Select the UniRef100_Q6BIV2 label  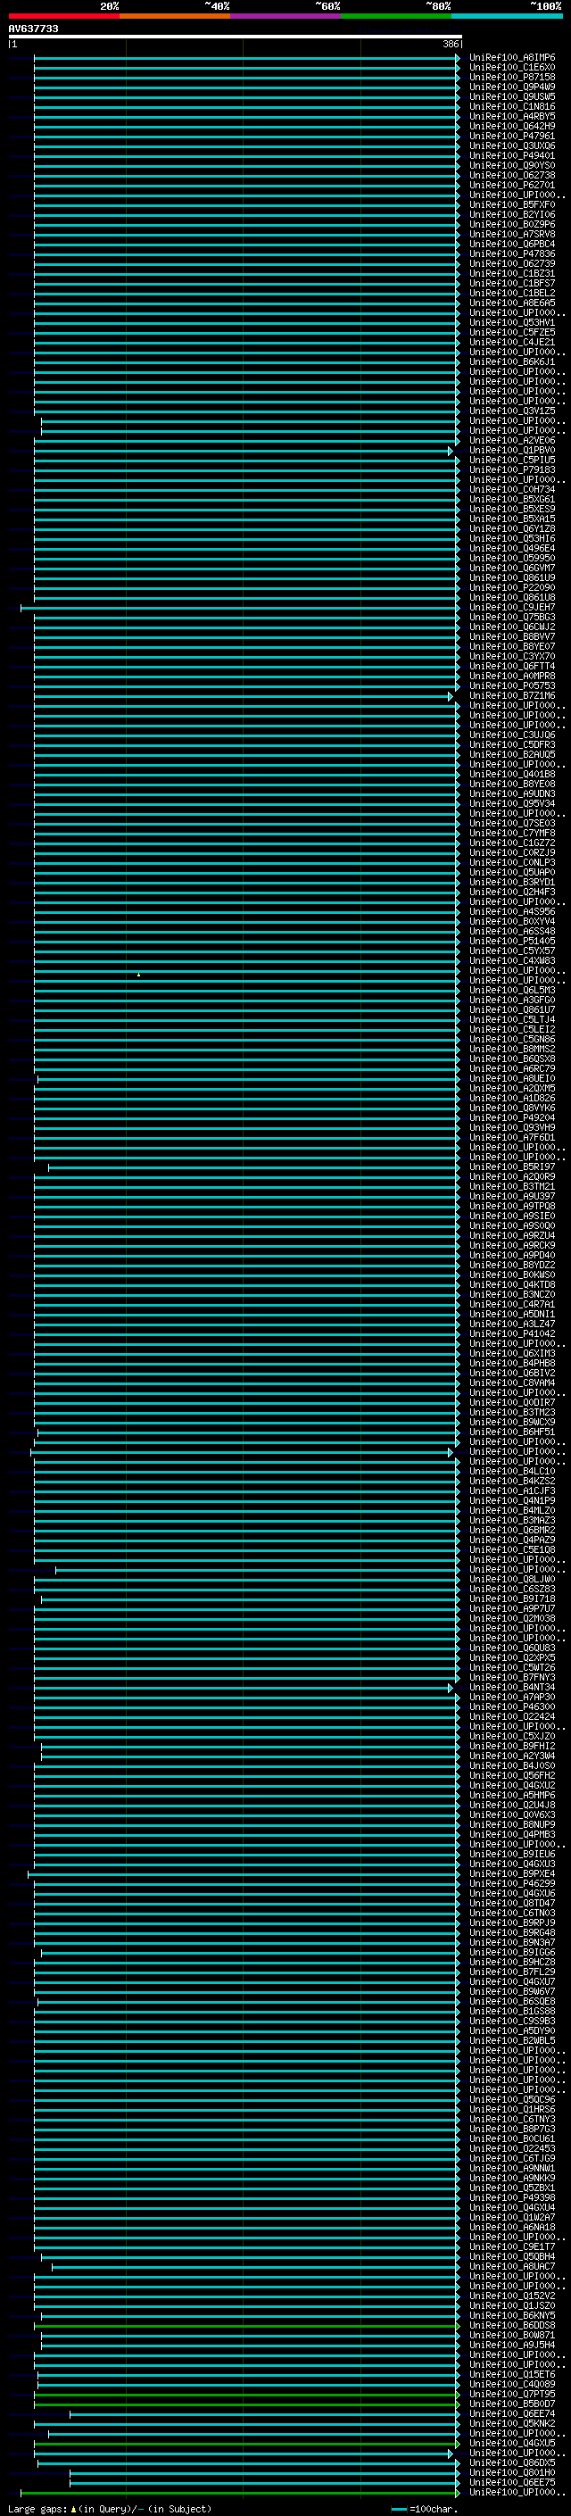512,1374
